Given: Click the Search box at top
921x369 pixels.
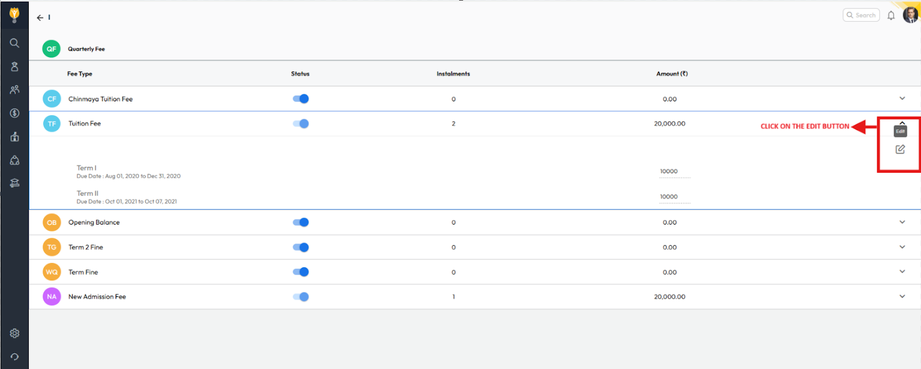Looking at the screenshot, I should point(861,16).
